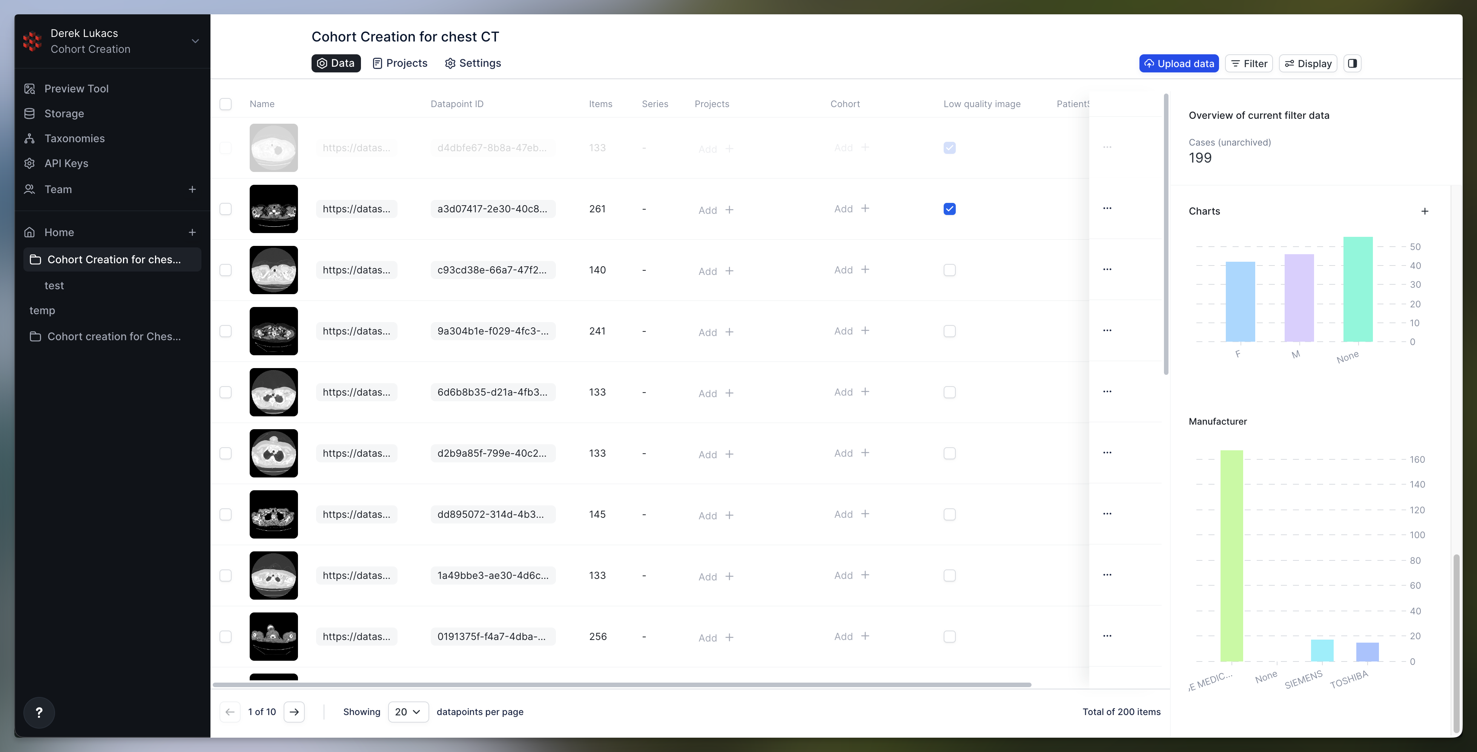
Task: Open the row menu for datapoint d2b9a85f
Action: [1107, 453]
